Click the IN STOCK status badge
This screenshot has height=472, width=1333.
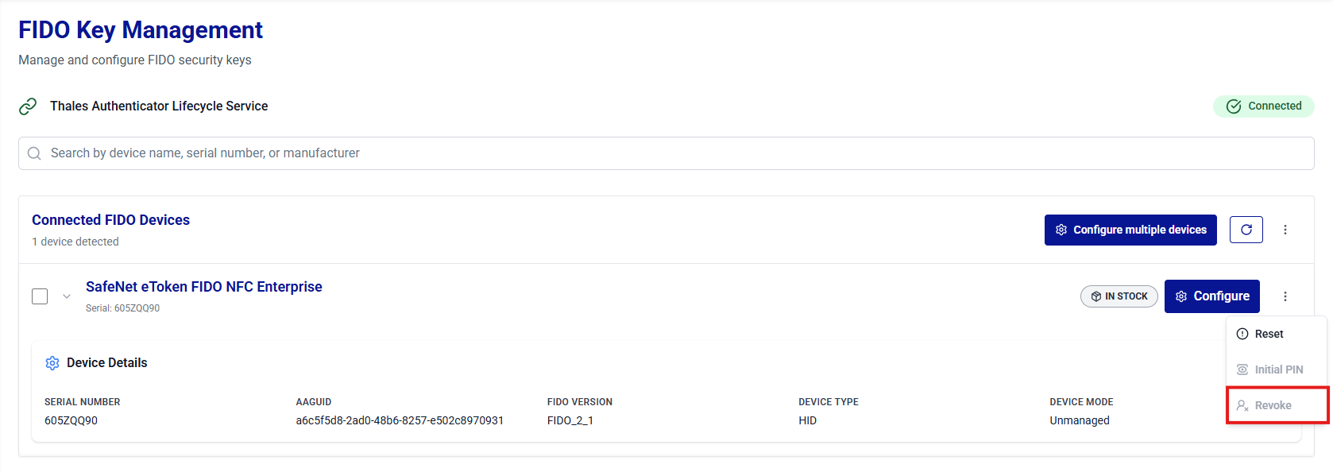click(x=1119, y=296)
